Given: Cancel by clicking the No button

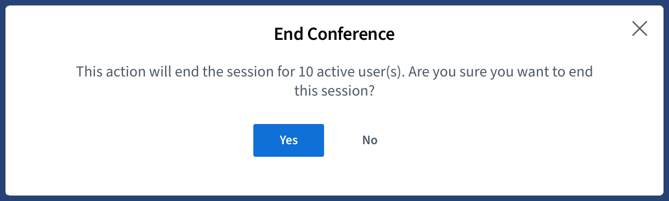Looking at the screenshot, I should click(x=370, y=140).
